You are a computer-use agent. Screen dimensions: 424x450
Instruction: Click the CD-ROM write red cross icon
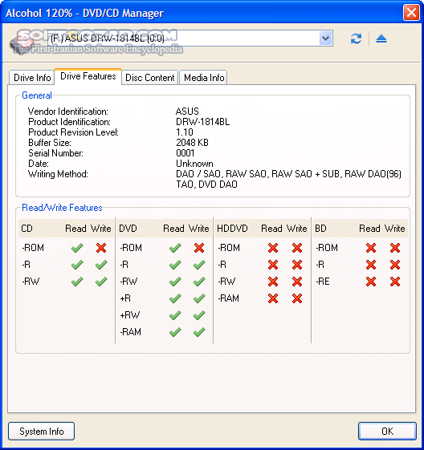tap(101, 248)
